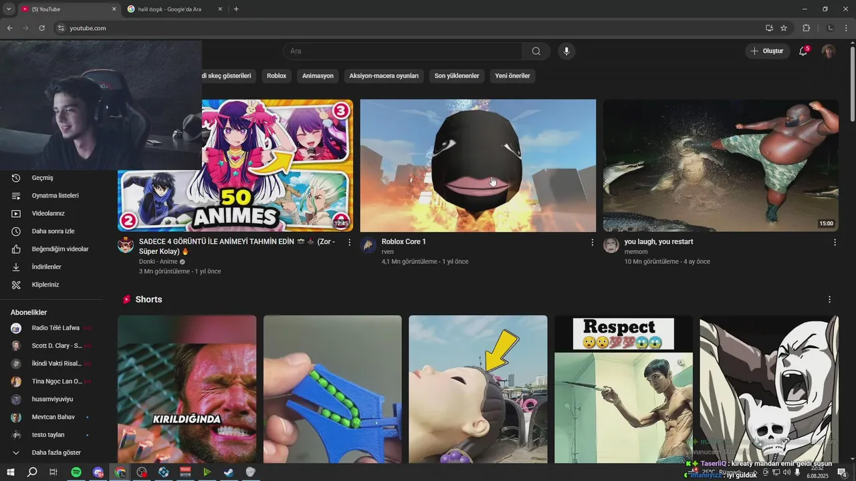The height and width of the screenshot is (481, 856).
Task: Open YouTube notifications bell
Action: click(803, 51)
